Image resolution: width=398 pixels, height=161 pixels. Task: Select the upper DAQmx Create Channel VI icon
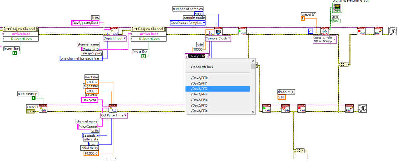coord(114,31)
